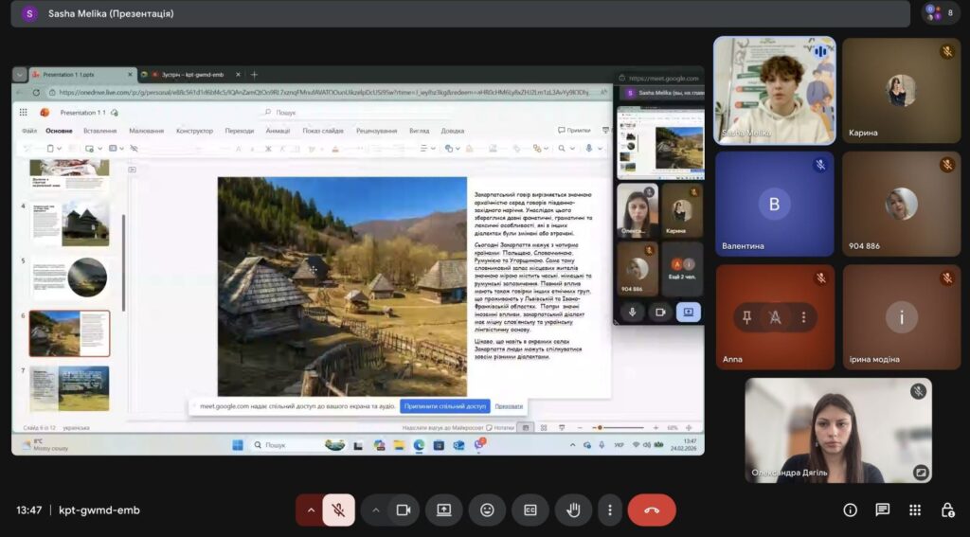
Task: Raise hand in the meeting
Action: pos(573,510)
